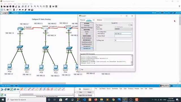Choose the Inspect magnifier tool

(5, 10)
